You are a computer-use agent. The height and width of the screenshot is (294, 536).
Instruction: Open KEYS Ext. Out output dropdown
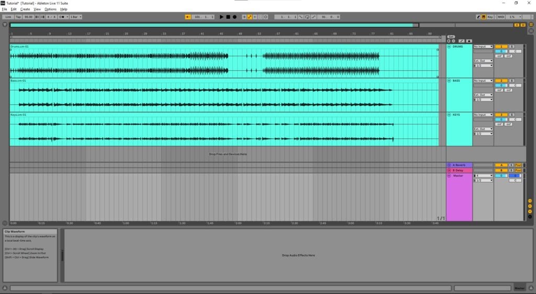tap(483, 129)
